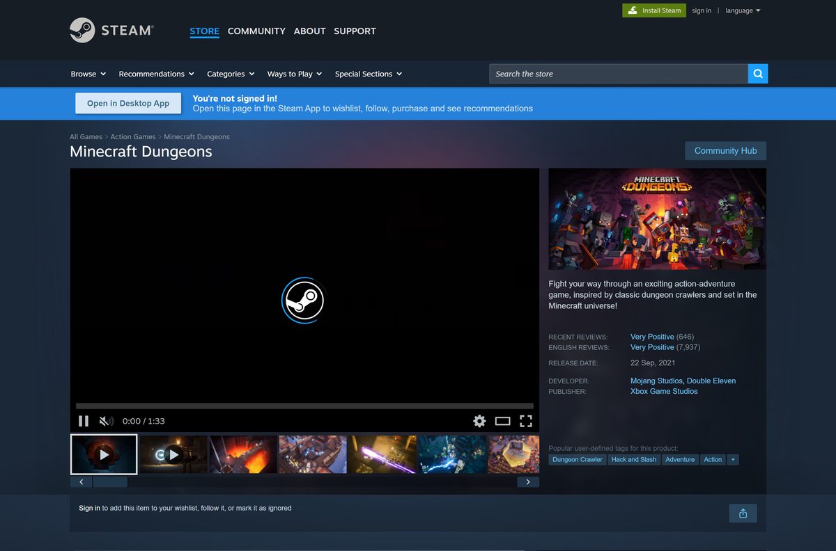This screenshot has width=836, height=551.
Task: Expand the Special Sections menu
Action: tap(369, 74)
